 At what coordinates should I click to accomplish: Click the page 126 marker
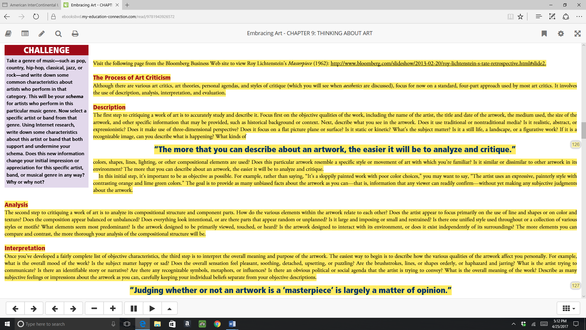click(x=575, y=145)
